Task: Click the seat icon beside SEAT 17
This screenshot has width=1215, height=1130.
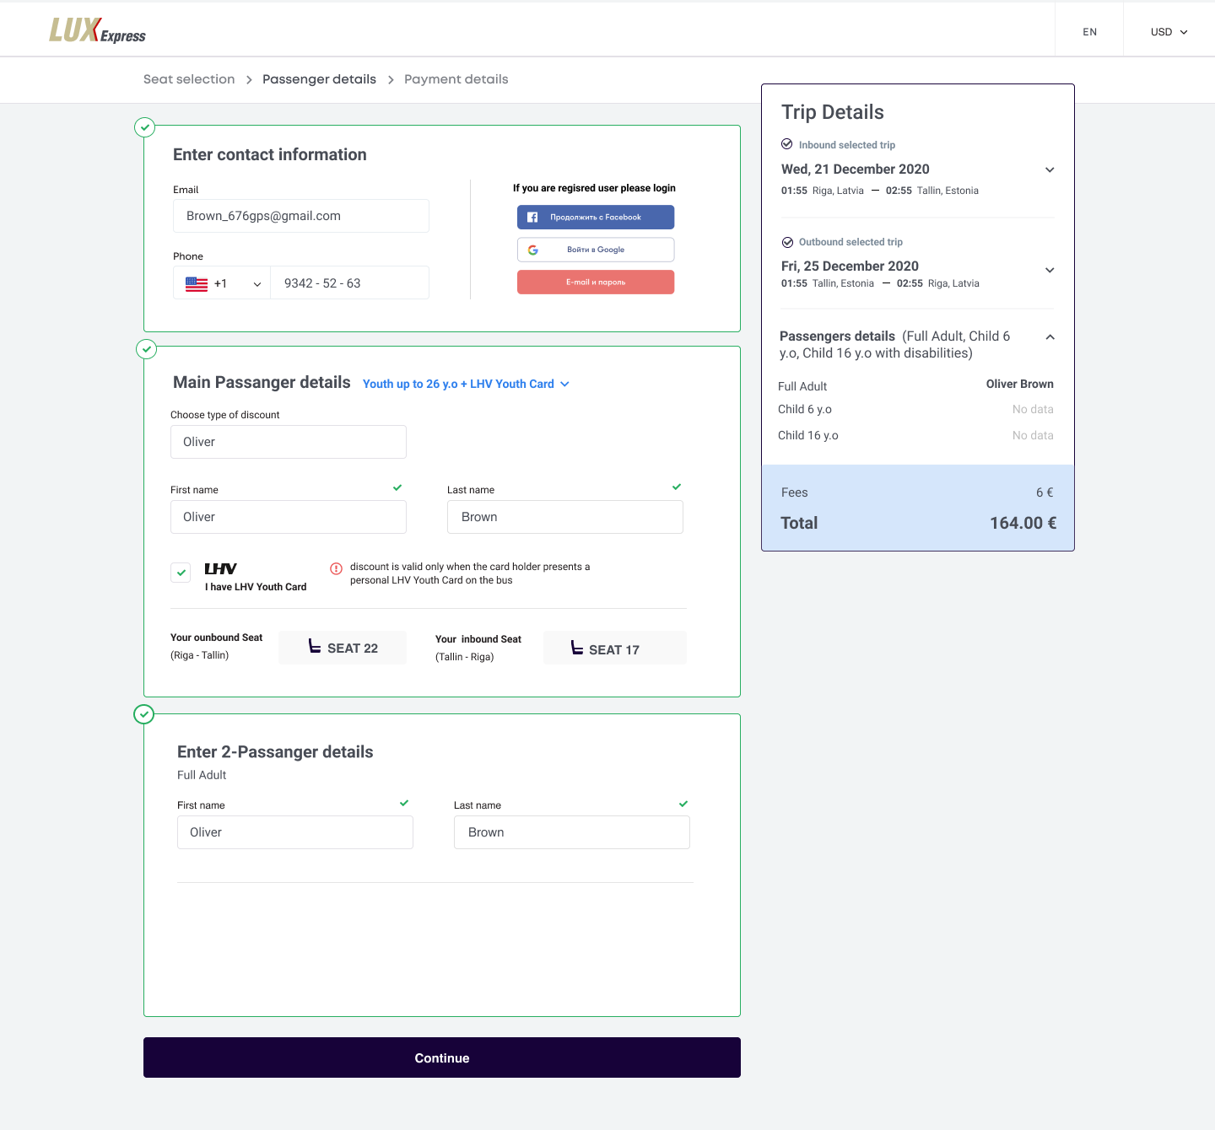Action: 577,648
